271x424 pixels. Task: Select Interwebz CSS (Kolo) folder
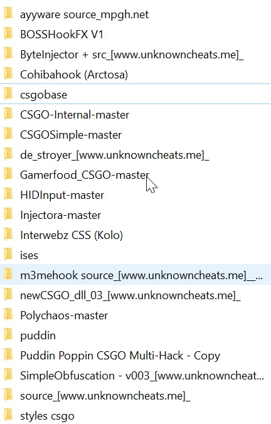point(72,235)
